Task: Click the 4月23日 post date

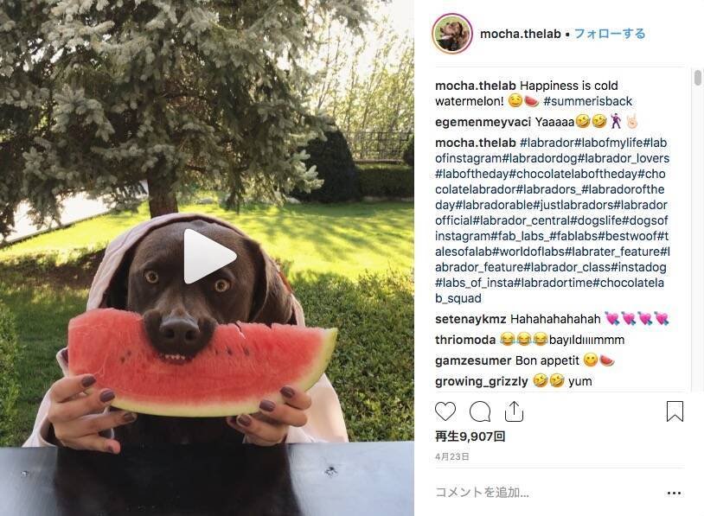Action: 452,456
